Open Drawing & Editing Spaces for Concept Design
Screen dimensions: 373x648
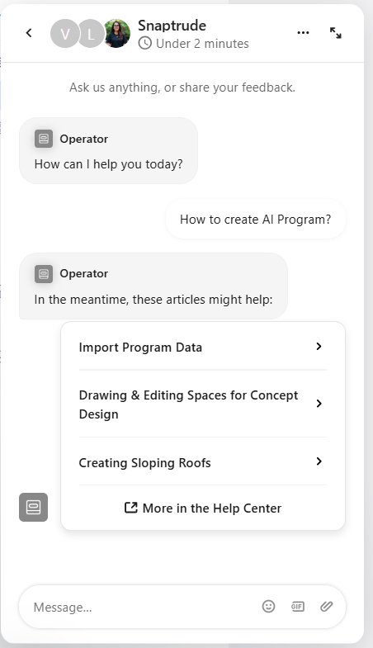tap(202, 404)
